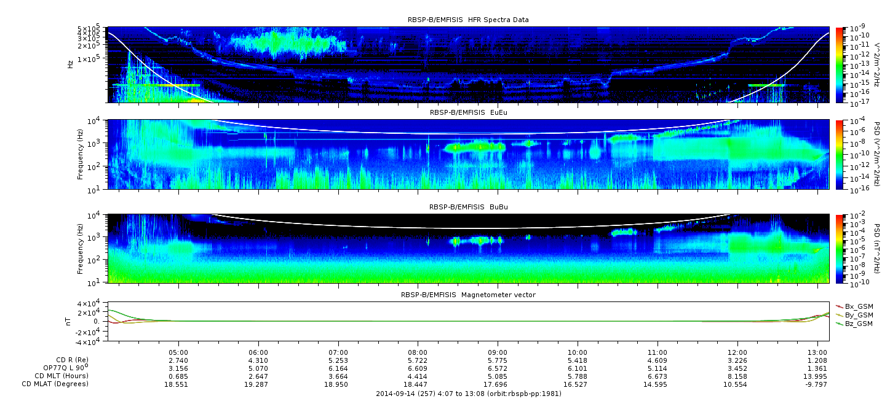The width and height of the screenshot is (890, 404).
Task: Click the EuEu Frequency (Hz) axis label
Action: tap(80, 155)
